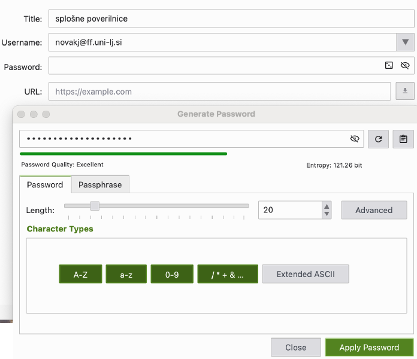Click the password Length slider handle
The image size is (417, 359).
pos(95,206)
